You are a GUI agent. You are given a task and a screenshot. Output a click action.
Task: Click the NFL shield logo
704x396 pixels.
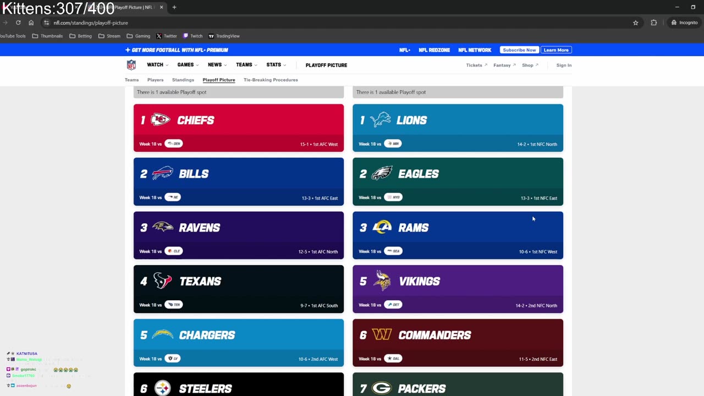click(131, 65)
